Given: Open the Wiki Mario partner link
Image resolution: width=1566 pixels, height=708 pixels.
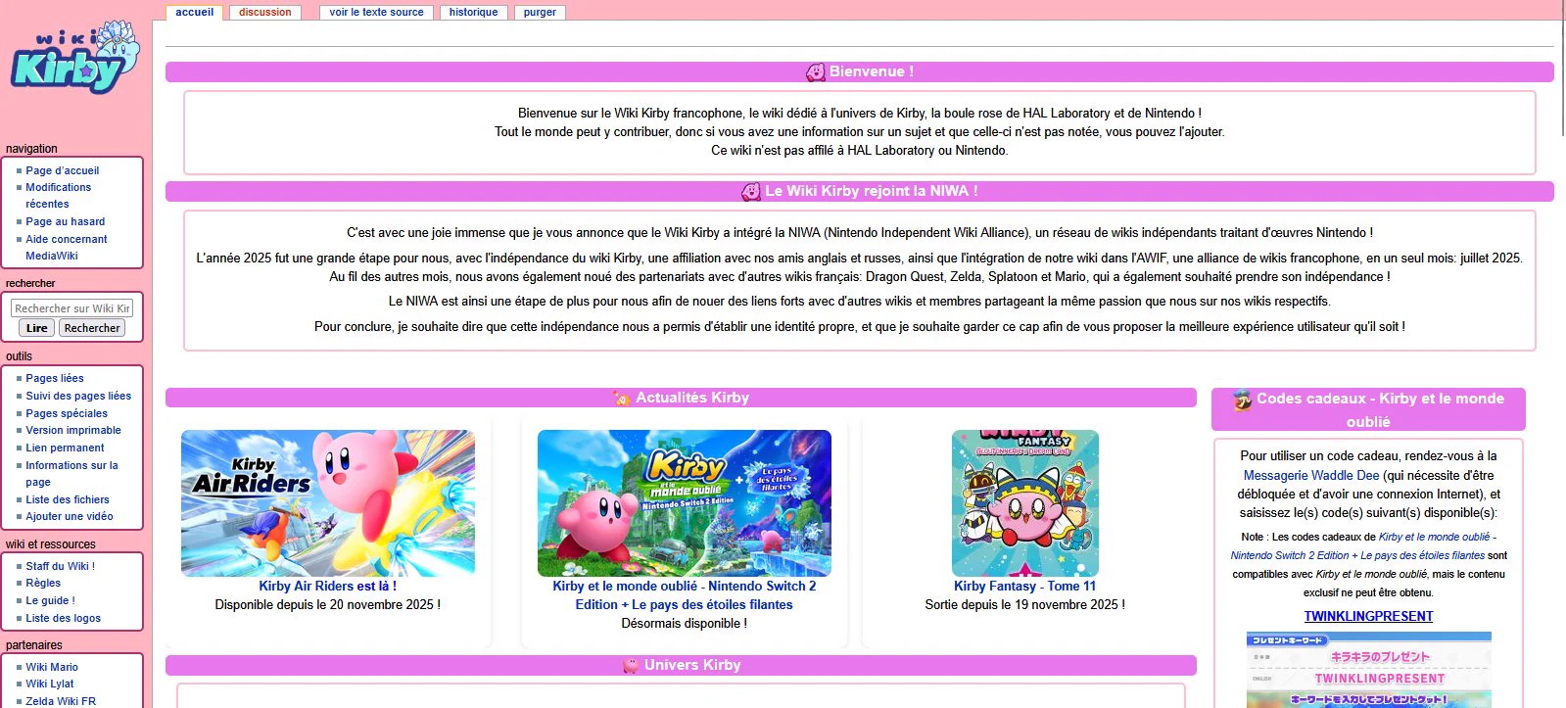Looking at the screenshot, I should (x=52, y=667).
